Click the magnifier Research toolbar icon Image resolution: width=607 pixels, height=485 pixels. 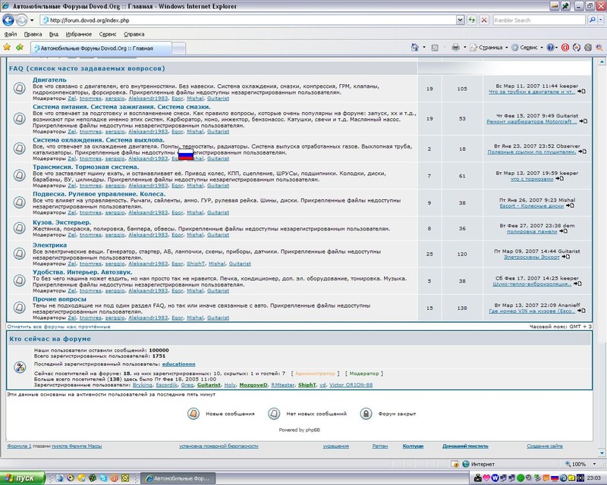coord(599,48)
